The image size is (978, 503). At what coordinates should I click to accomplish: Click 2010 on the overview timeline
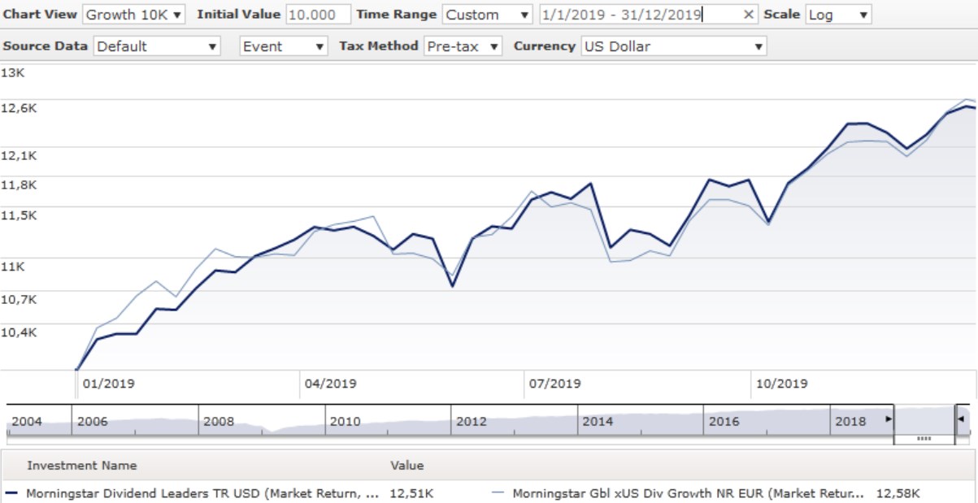point(346,422)
